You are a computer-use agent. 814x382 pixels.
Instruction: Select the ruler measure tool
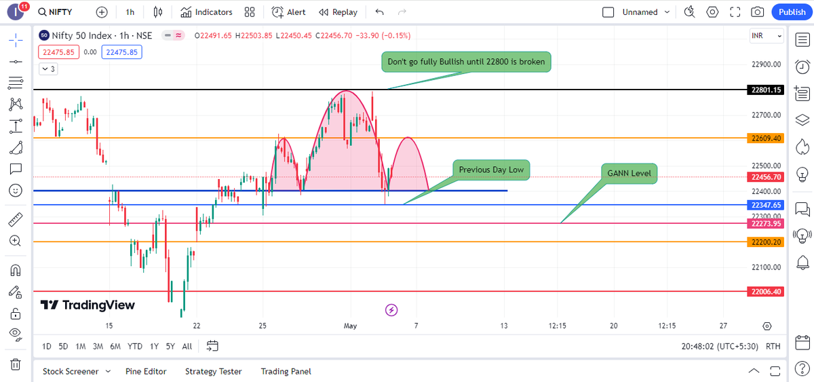coord(16,220)
